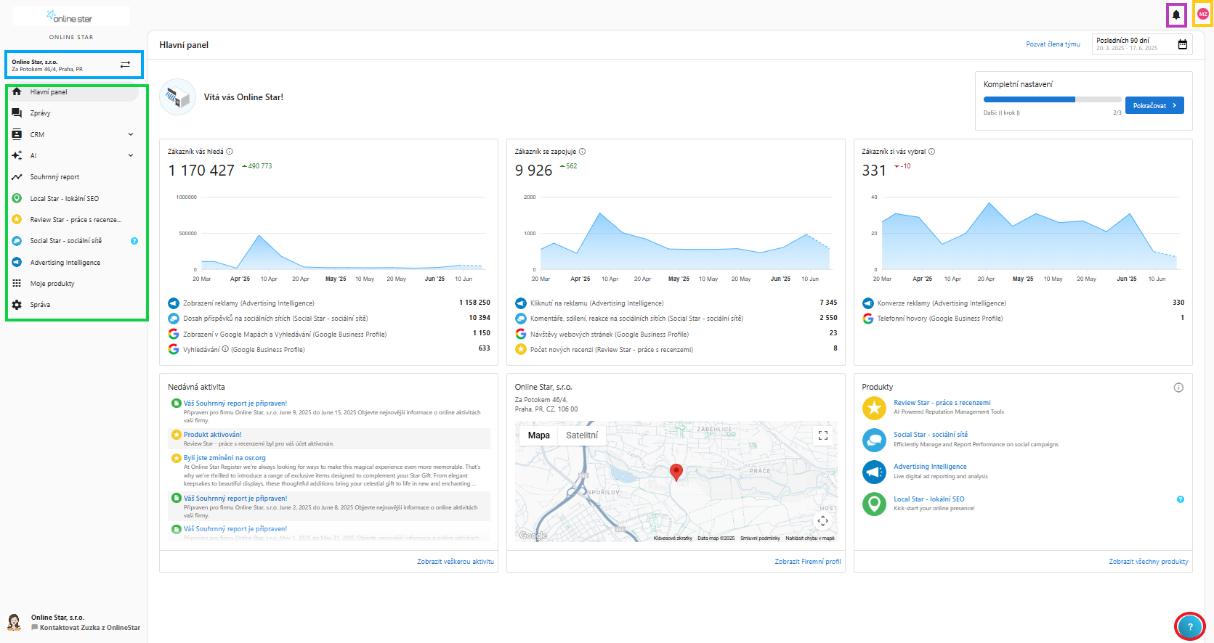This screenshot has height=643, width=1214.
Task: Click the switch account arrows icon
Action: pos(125,65)
